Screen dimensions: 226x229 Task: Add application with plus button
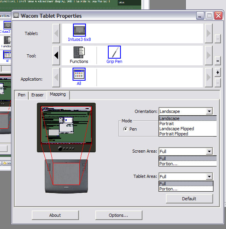(x=218, y=72)
